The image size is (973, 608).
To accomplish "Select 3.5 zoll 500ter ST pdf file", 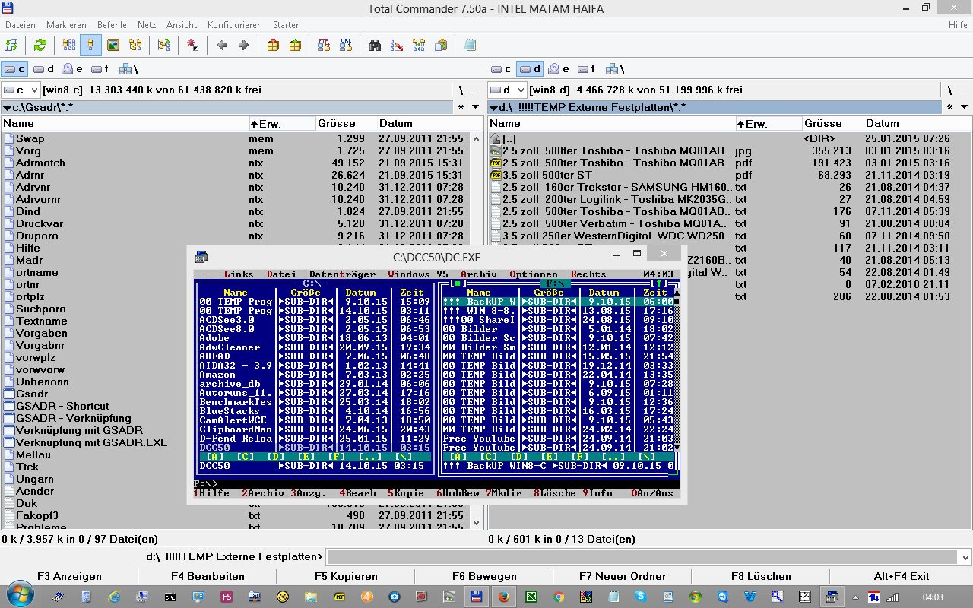I will 547,175.
